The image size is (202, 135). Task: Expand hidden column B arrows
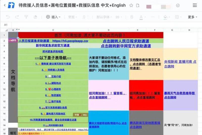18,29
